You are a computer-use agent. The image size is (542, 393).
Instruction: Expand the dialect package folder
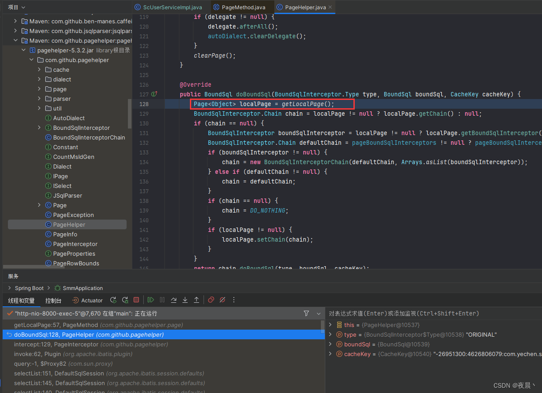pyautogui.click(x=39, y=79)
